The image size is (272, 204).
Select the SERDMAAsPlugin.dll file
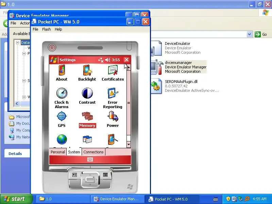click(x=185, y=86)
